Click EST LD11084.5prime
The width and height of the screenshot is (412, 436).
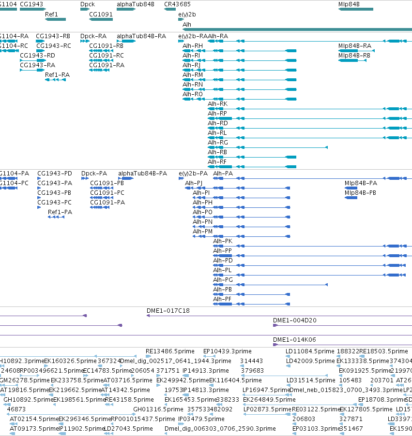click(x=287, y=356)
